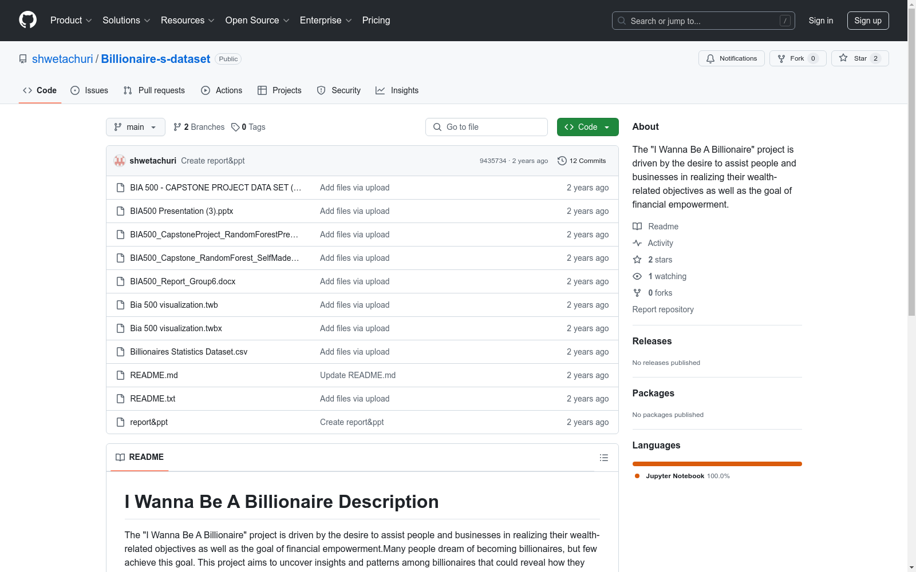This screenshot has width=916, height=572.
Task: Open Bia 500 visualization.twb file
Action: [x=174, y=305]
